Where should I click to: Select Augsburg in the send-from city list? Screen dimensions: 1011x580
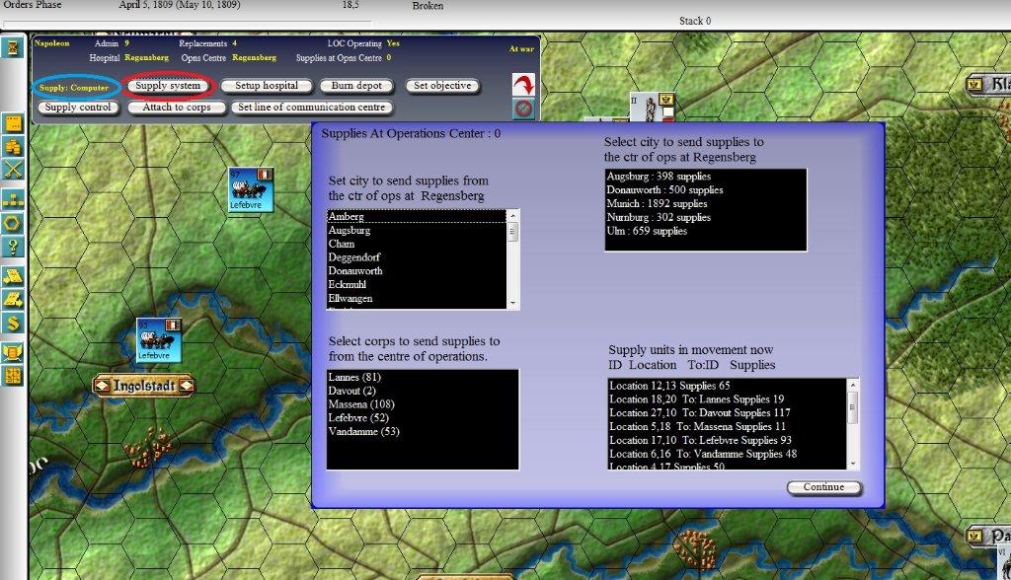click(417, 230)
